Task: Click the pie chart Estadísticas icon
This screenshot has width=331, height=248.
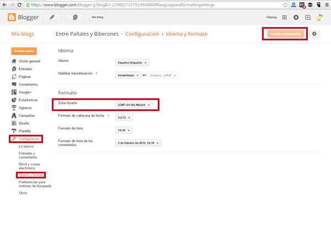Action: [14, 100]
